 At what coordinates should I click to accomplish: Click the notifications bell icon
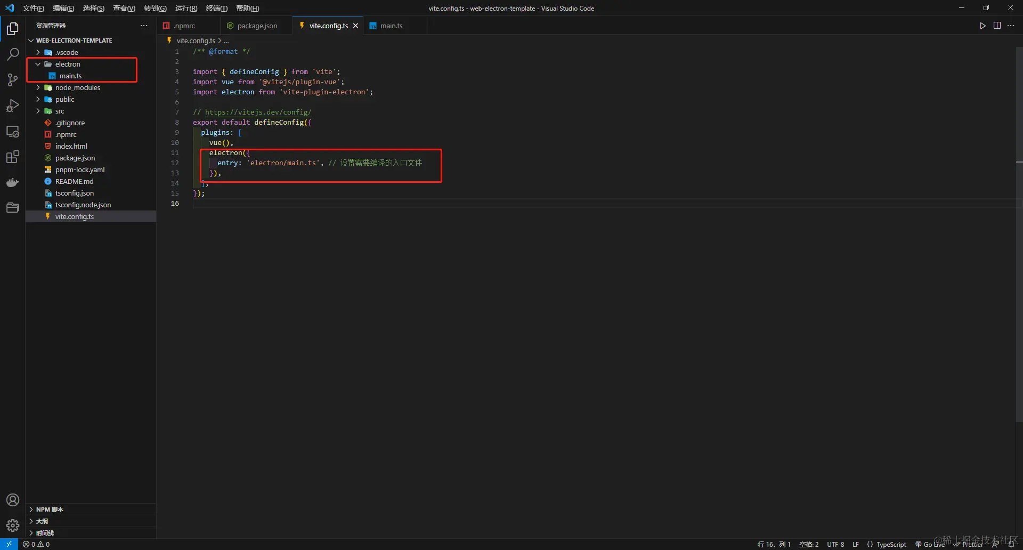pyautogui.click(x=1011, y=544)
